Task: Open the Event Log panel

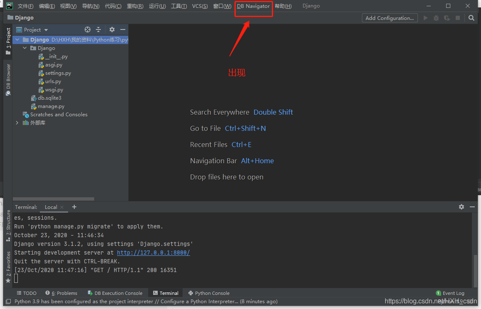Action: pos(450,293)
